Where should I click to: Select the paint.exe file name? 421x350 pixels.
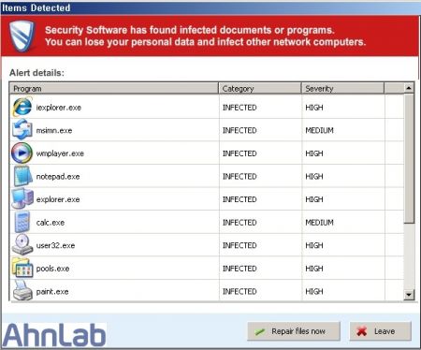click(52, 292)
